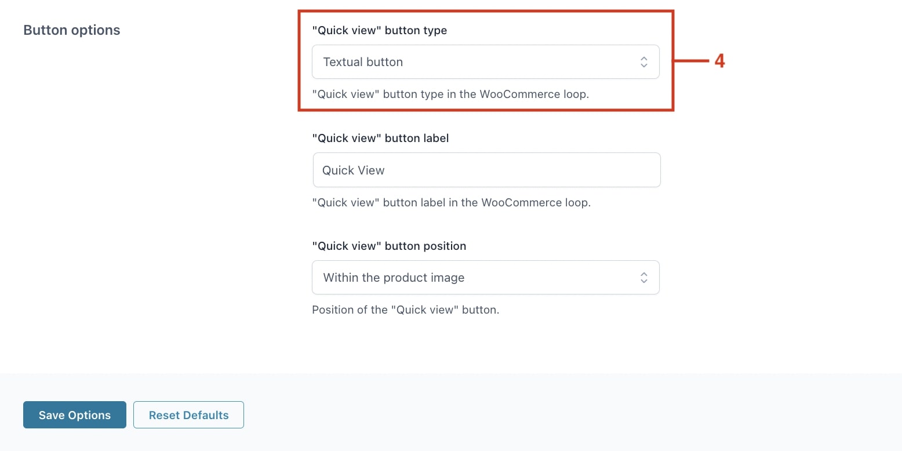Viewport: 902px width, 451px height.
Task: Click the red annotation number 4
Action: [x=719, y=61]
